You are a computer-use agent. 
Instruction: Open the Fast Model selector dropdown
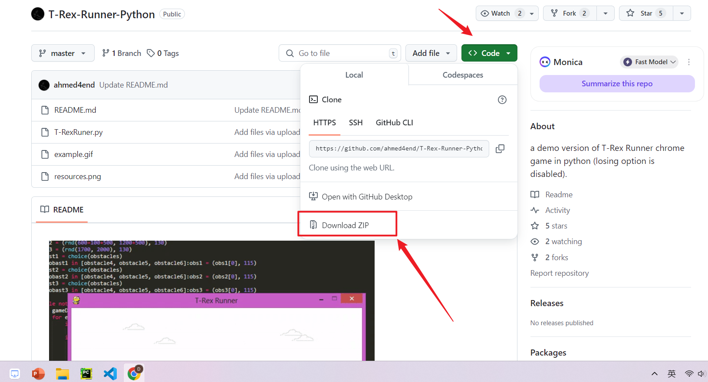[649, 62]
